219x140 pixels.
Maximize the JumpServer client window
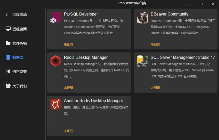[201, 4]
